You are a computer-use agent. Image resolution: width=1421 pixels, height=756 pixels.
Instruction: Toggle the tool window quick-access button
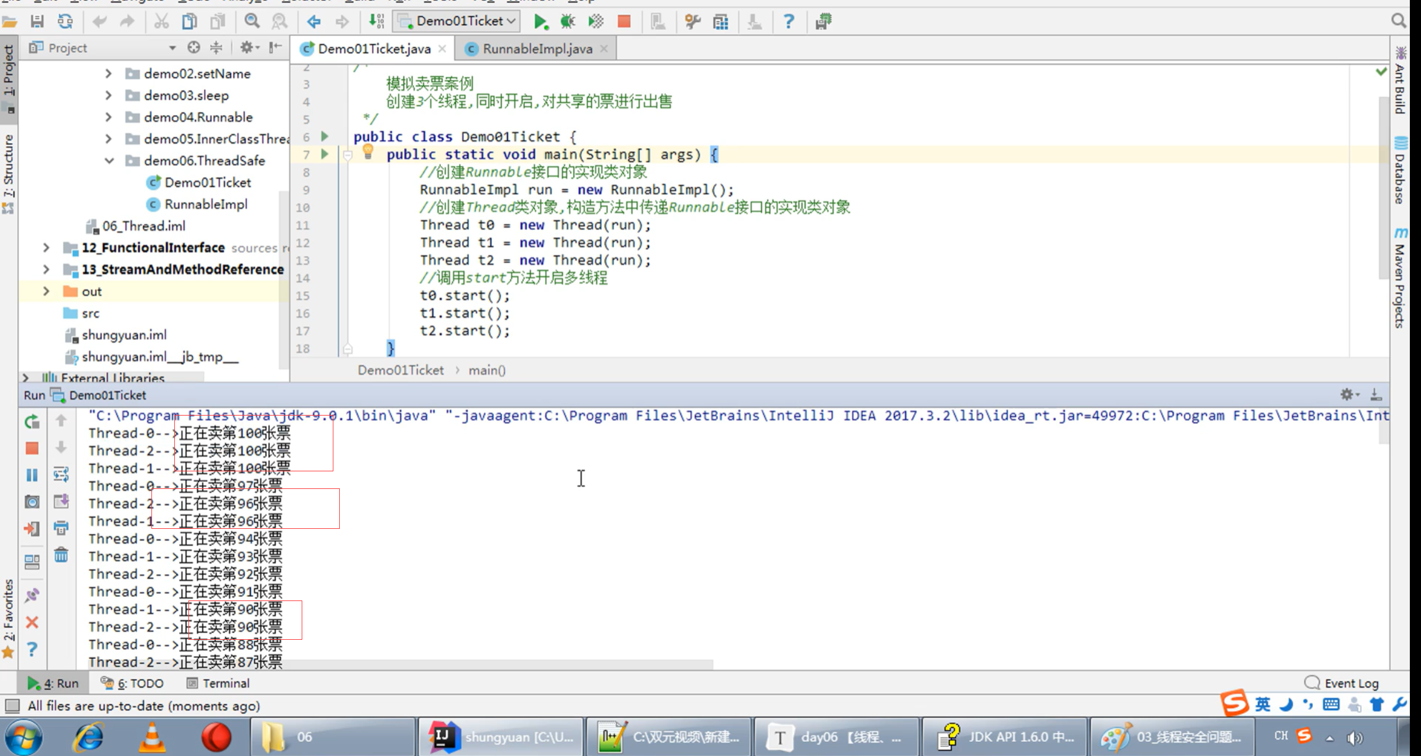(x=12, y=706)
